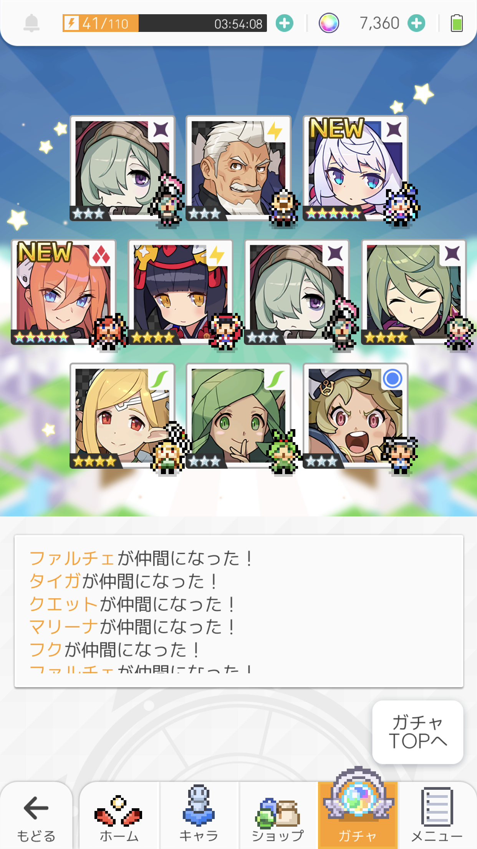Select the black-haired girl with red hat card
This screenshot has width=477, height=849.
(181, 292)
